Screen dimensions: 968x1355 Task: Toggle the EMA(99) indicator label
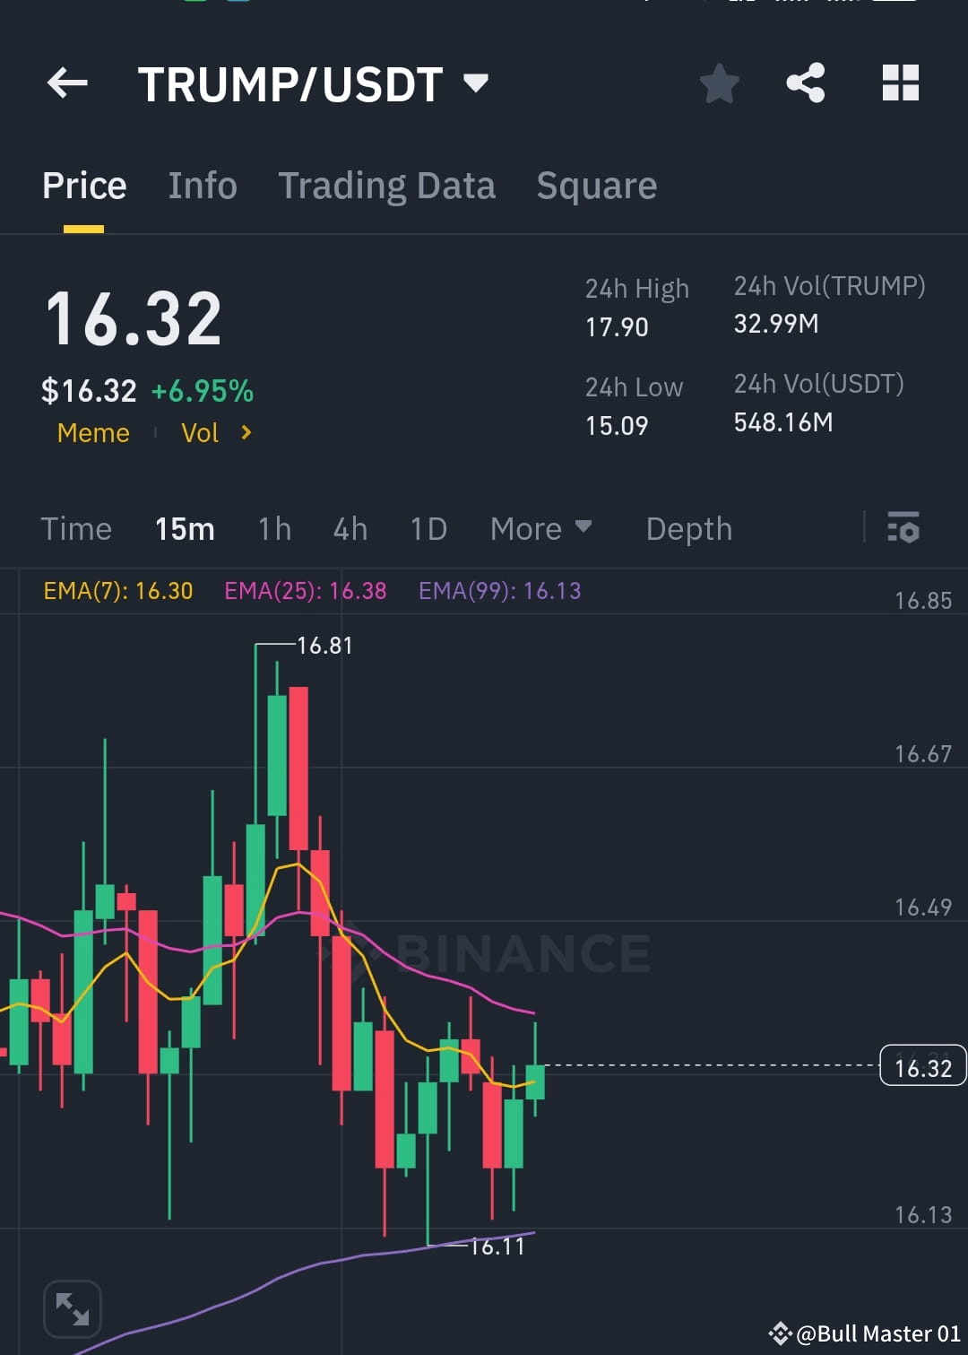499,591
